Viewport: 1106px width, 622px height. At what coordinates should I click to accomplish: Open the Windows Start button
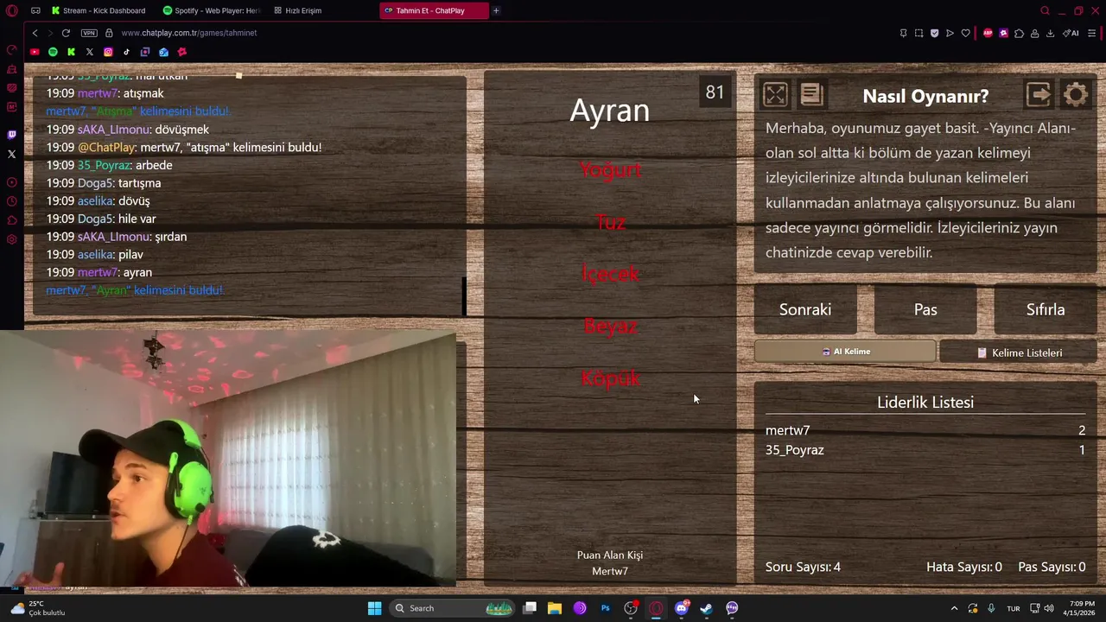pos(374,608)
